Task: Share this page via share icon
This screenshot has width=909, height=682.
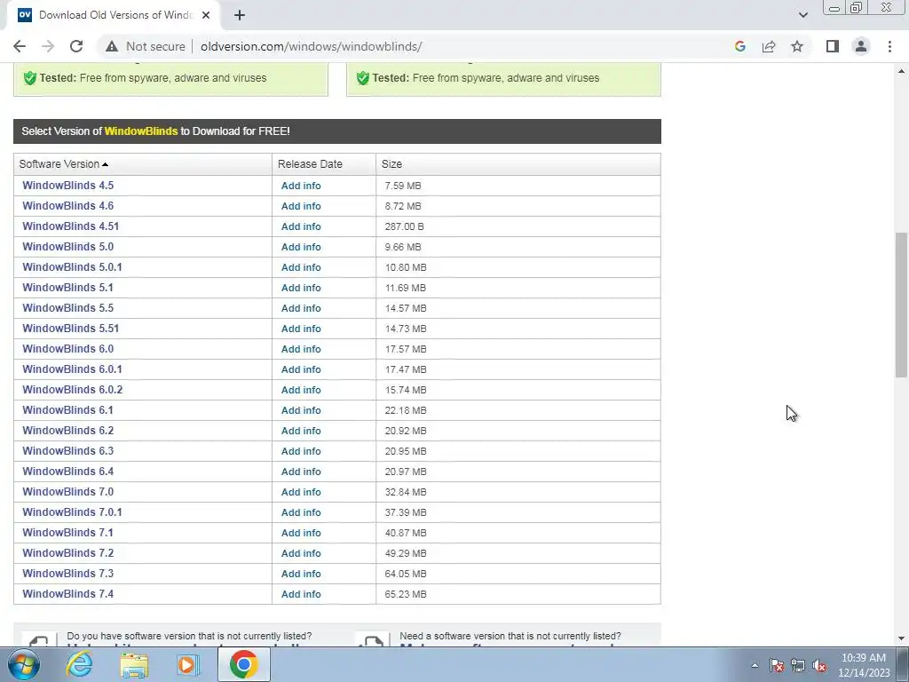Action: pos(769,46)
